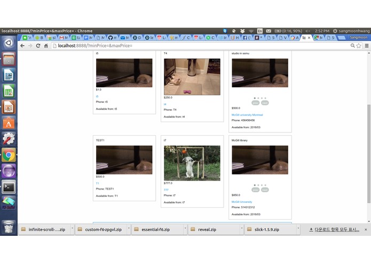This screenshot has height=263, width=371.
Task: Open the zoom magnifier icon in the address bar
Action: (352, 46)
